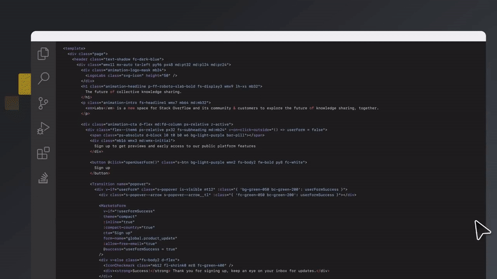Click the button @click="openUserForm()" line
Screen dimensions: 497x279
(x=198, y=162)
